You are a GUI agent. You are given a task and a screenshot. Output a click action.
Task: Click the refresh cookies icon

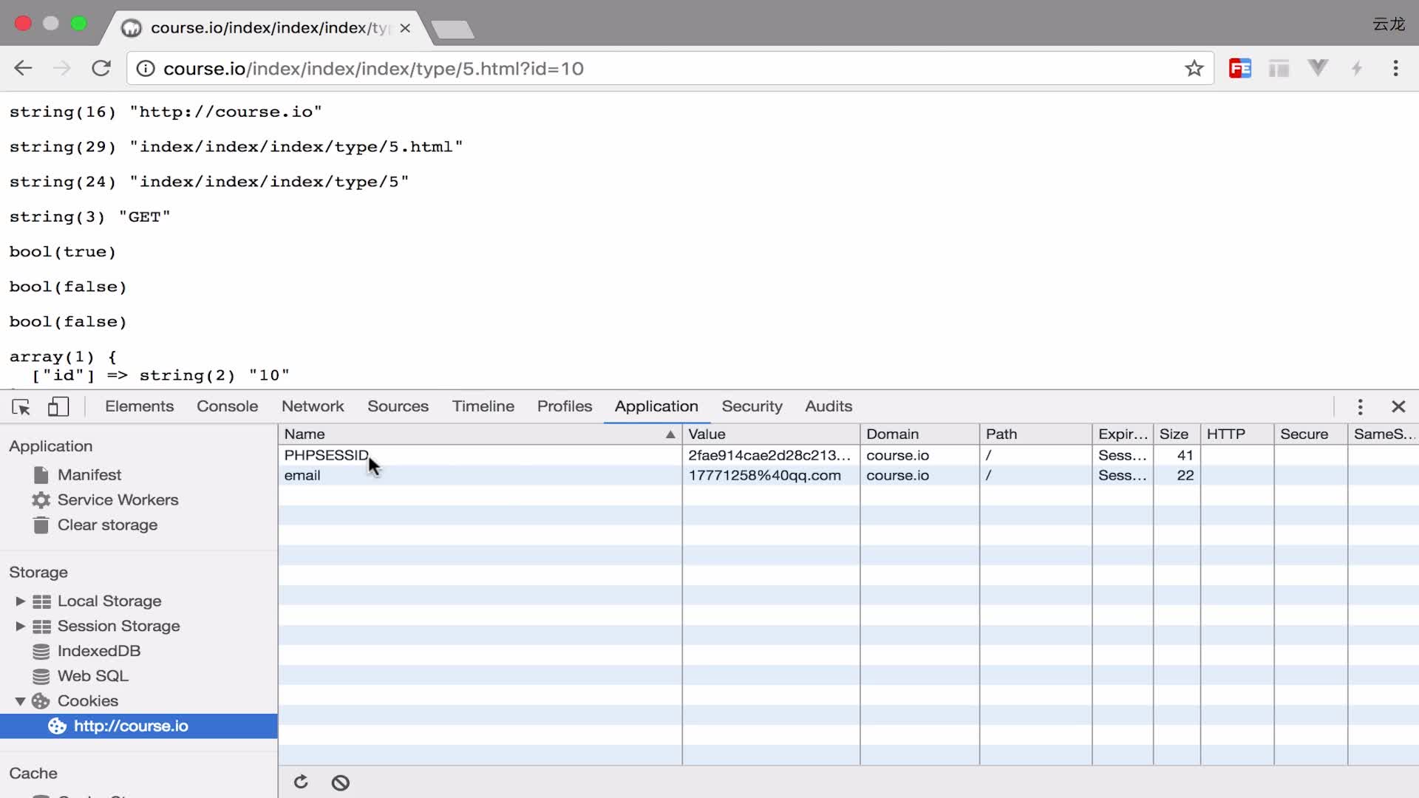pyautogui.click(x=301, y=782)
